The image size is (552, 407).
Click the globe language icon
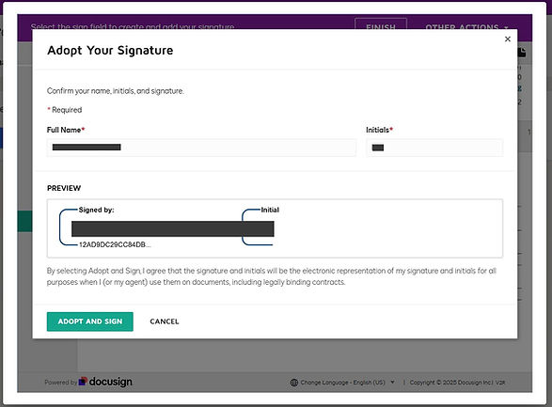point(294,383)
